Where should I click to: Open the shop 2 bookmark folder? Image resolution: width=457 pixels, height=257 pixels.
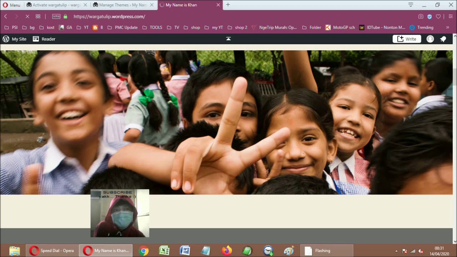tap(237, 27)
